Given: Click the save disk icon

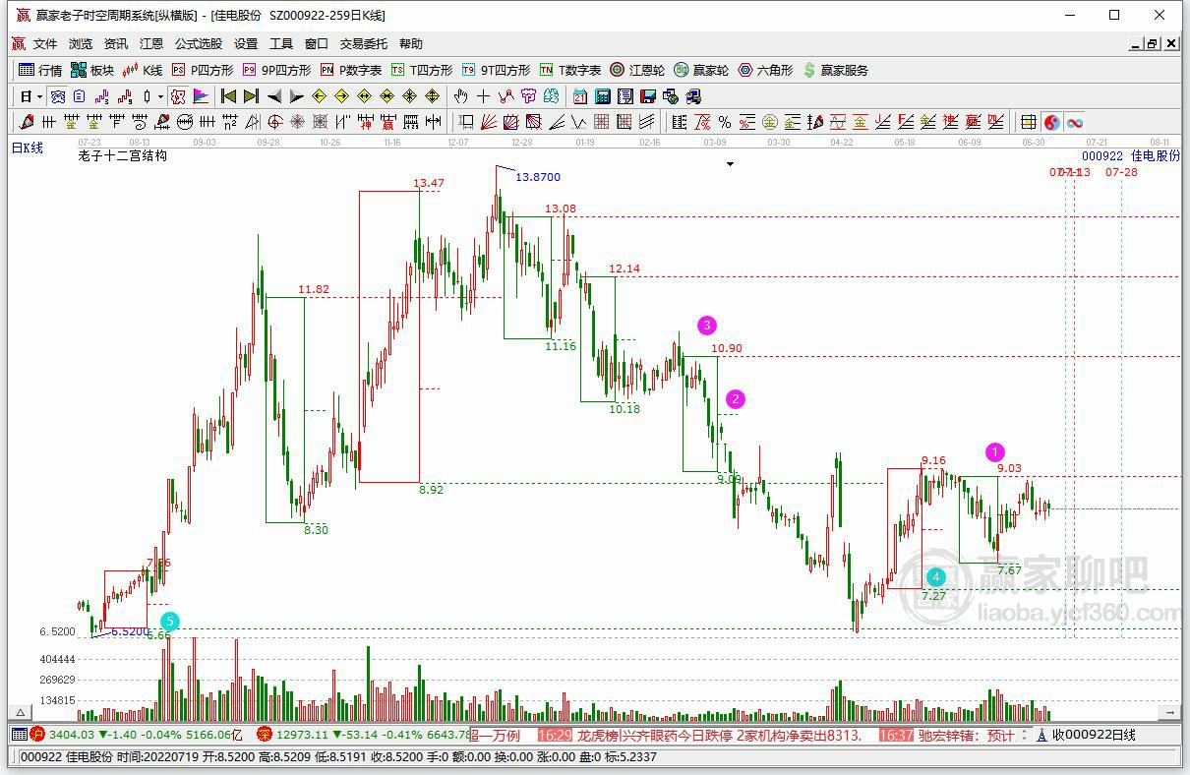Looking at the screenshot, I should 648,96.
